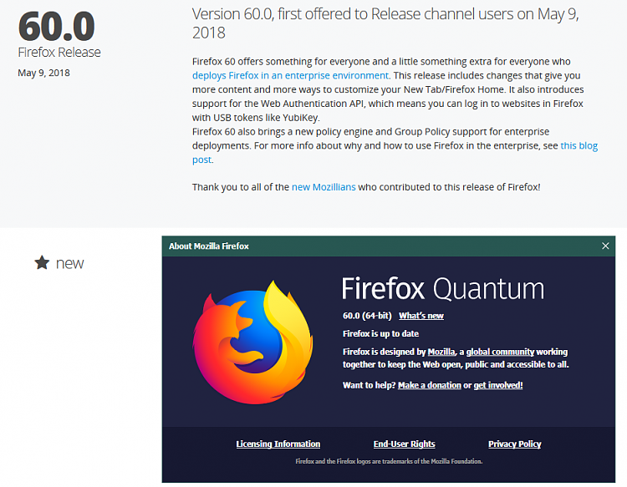Open the global community link

pos(500,352)
